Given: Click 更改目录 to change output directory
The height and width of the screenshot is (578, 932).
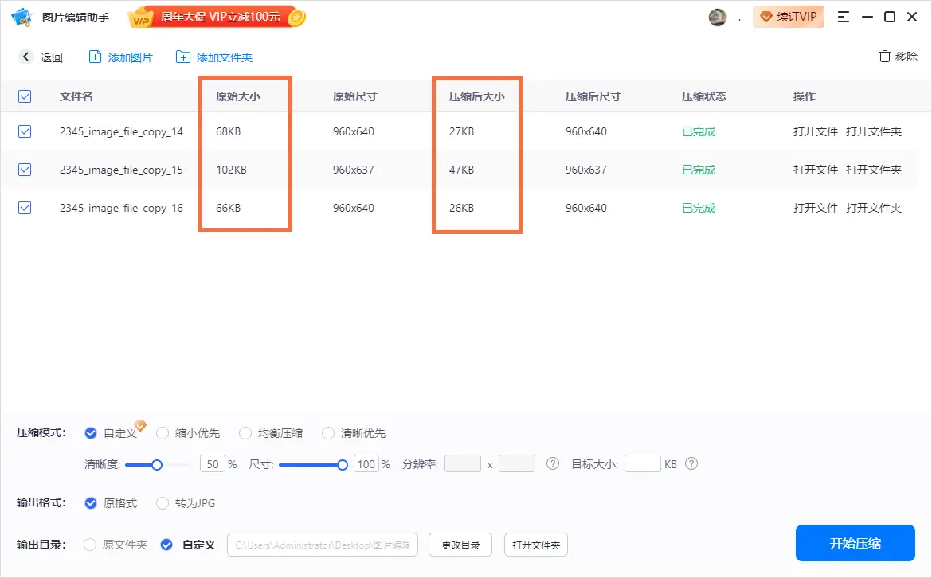Looking at the screenshot, I should (x=460, y=545).
